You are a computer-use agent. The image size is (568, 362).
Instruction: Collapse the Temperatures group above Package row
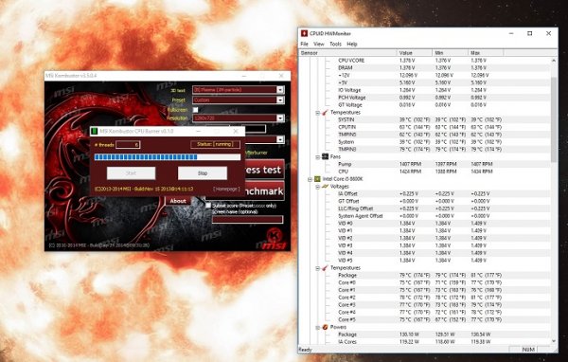pos(317,268)
